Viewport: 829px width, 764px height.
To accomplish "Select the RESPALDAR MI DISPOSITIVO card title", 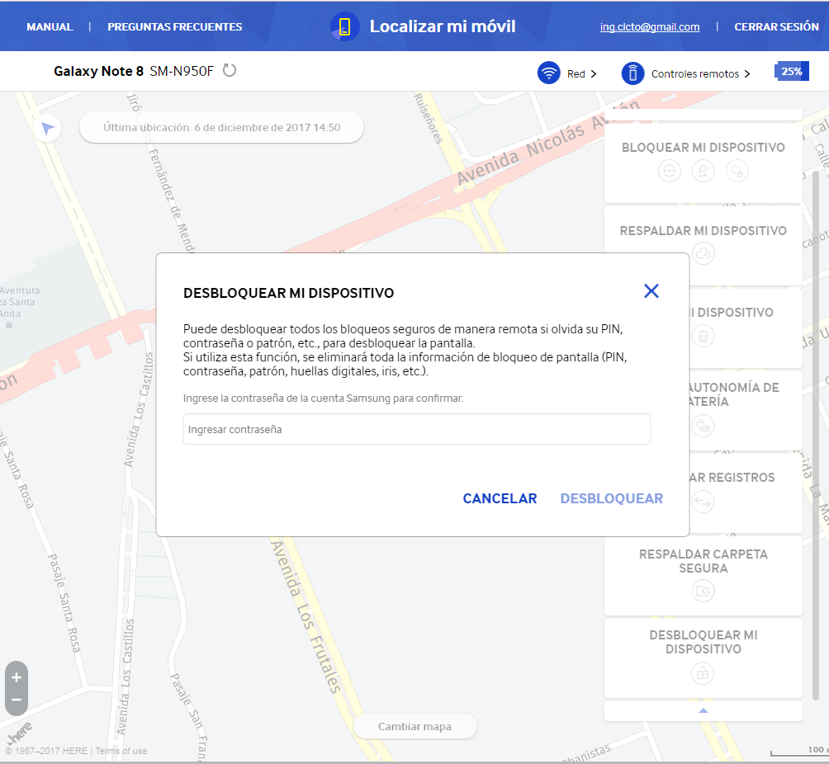I will coord(703,231).
